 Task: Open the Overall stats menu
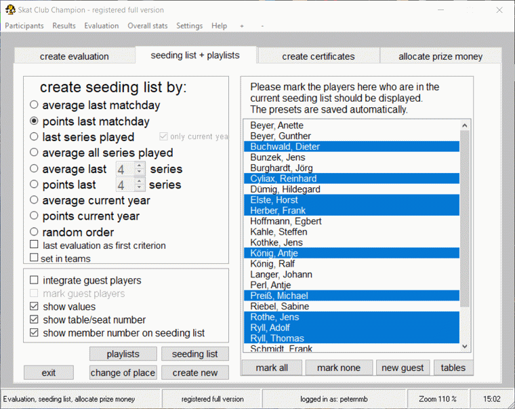coord(148,26)
